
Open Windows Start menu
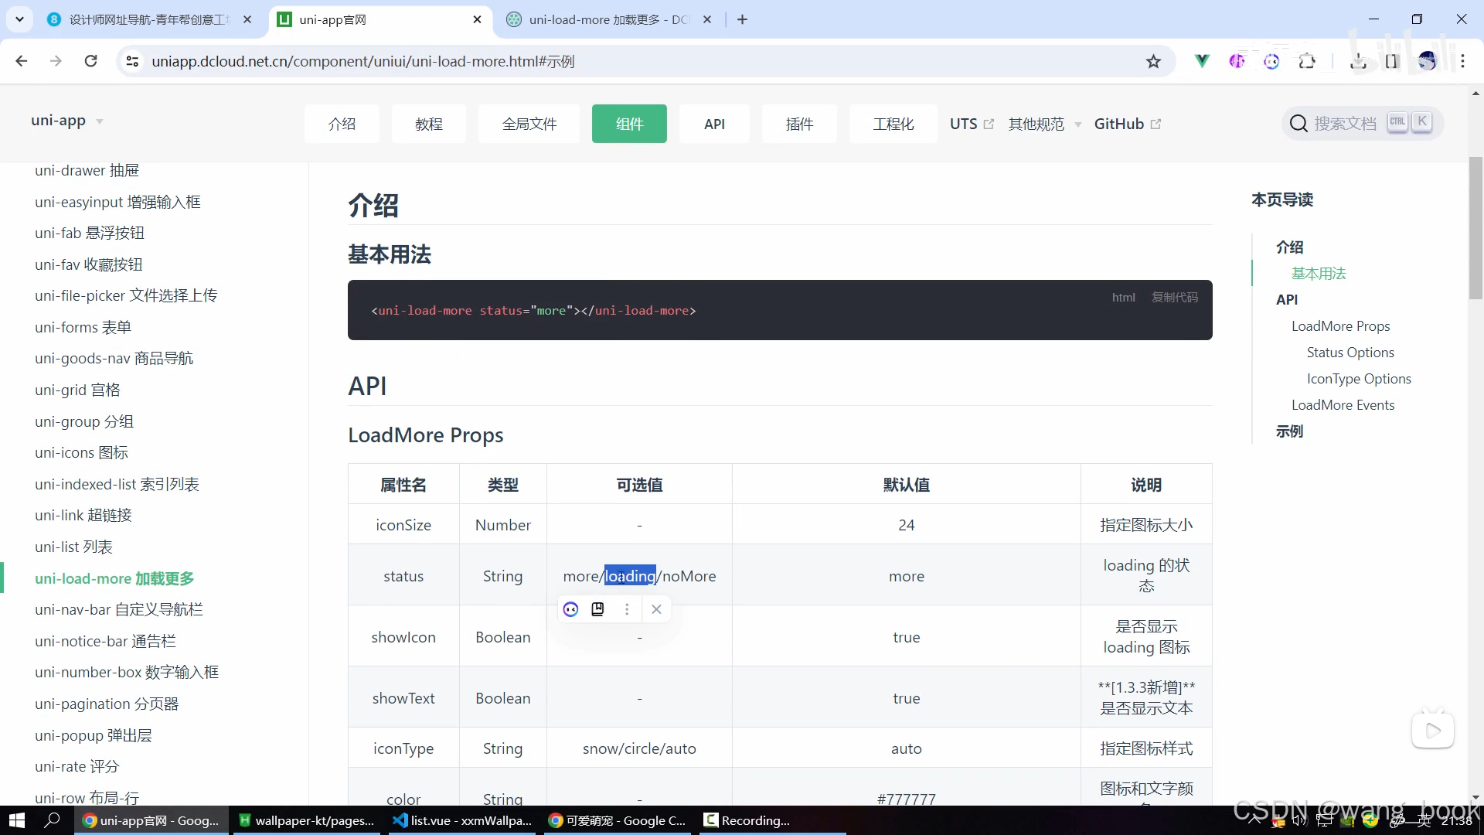(x=17, y=820)
